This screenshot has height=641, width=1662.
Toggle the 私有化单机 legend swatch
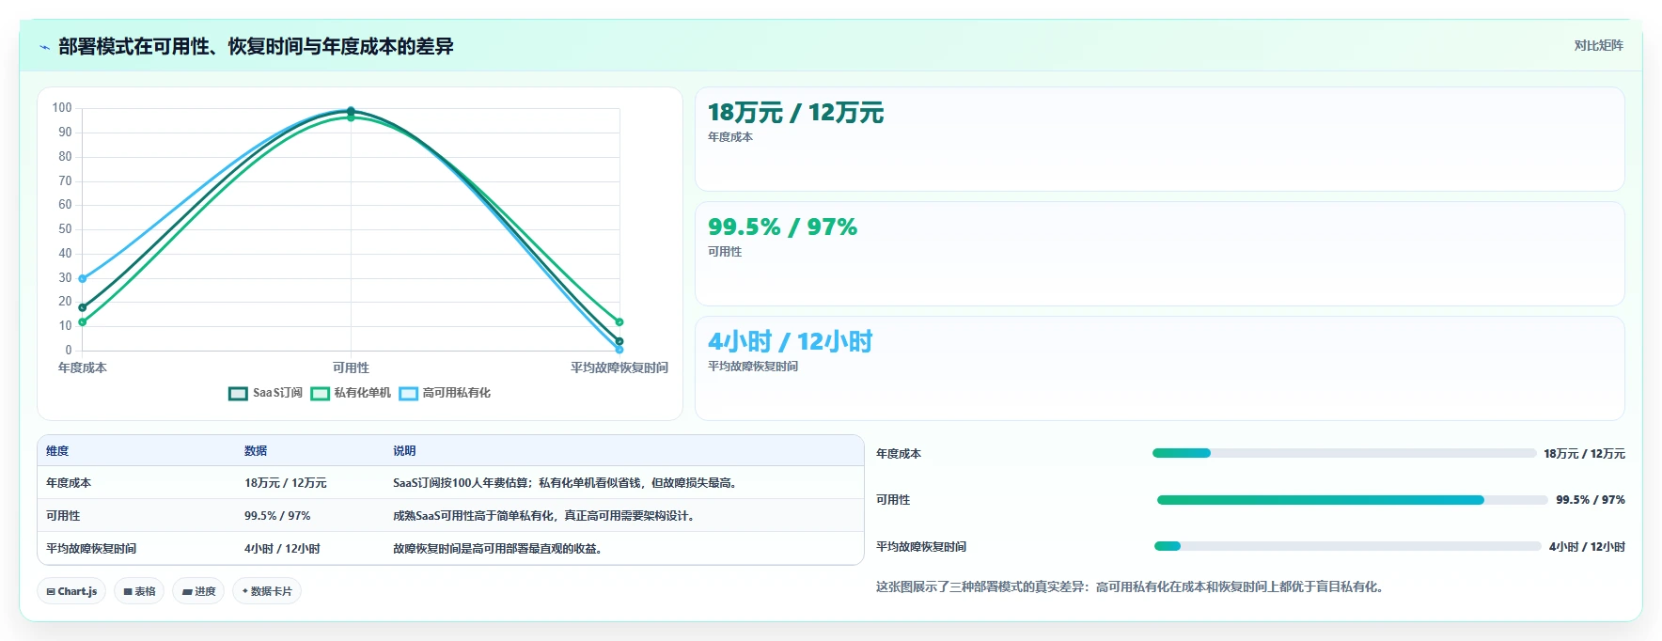pos(320,393)
